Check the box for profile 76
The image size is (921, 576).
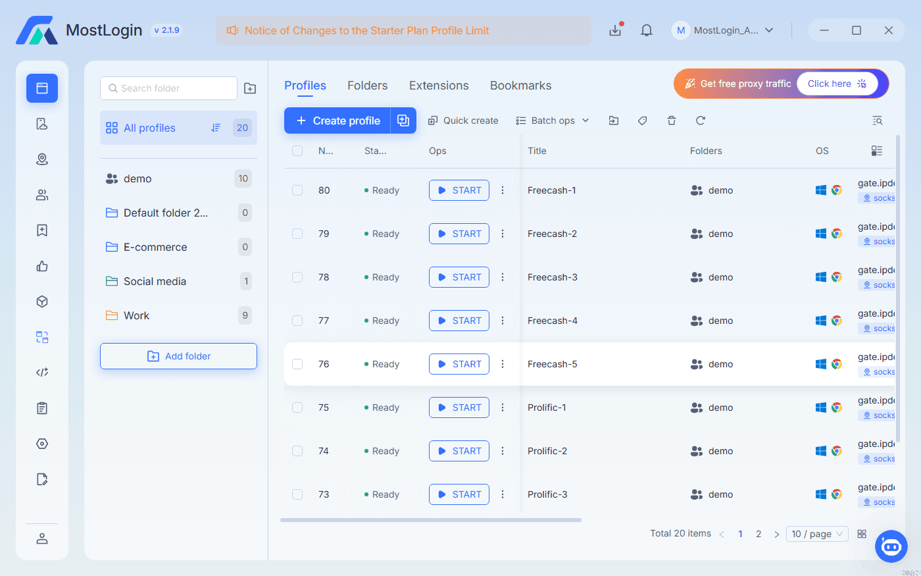(297, 364)
